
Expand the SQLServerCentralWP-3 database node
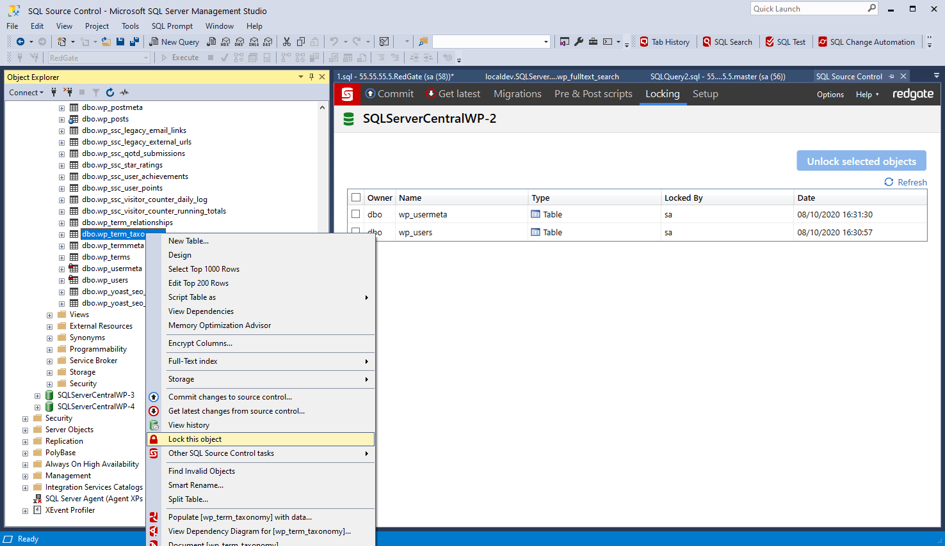tap(37, 395)
